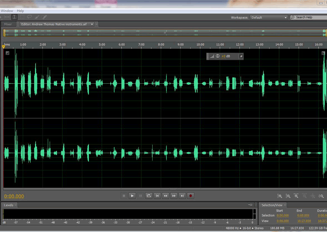
Task: Click the Fast Forward transport button
Action: (x=174, y=196)
